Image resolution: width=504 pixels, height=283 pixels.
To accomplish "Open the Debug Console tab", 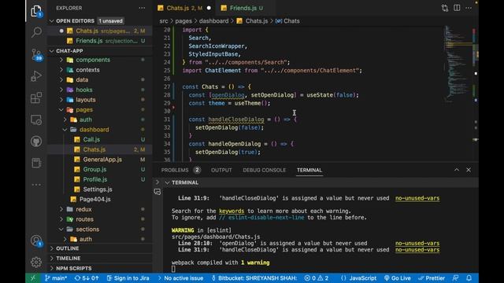I will (265, 170).
